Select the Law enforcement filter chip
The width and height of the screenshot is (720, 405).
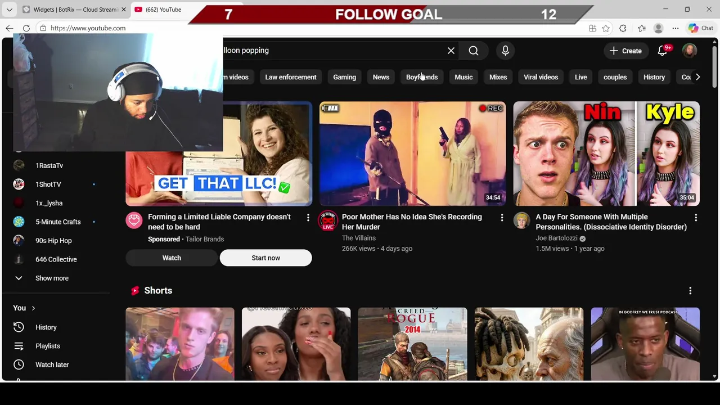(x=291, y=77)
